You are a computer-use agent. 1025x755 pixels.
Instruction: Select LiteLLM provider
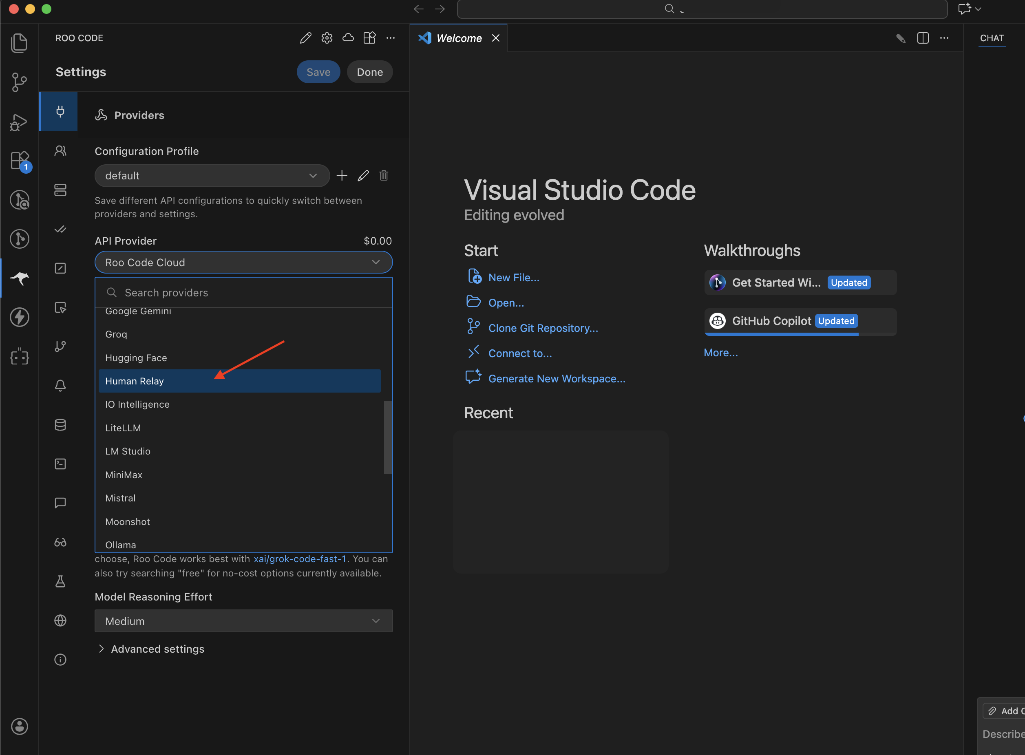point(239,428)
